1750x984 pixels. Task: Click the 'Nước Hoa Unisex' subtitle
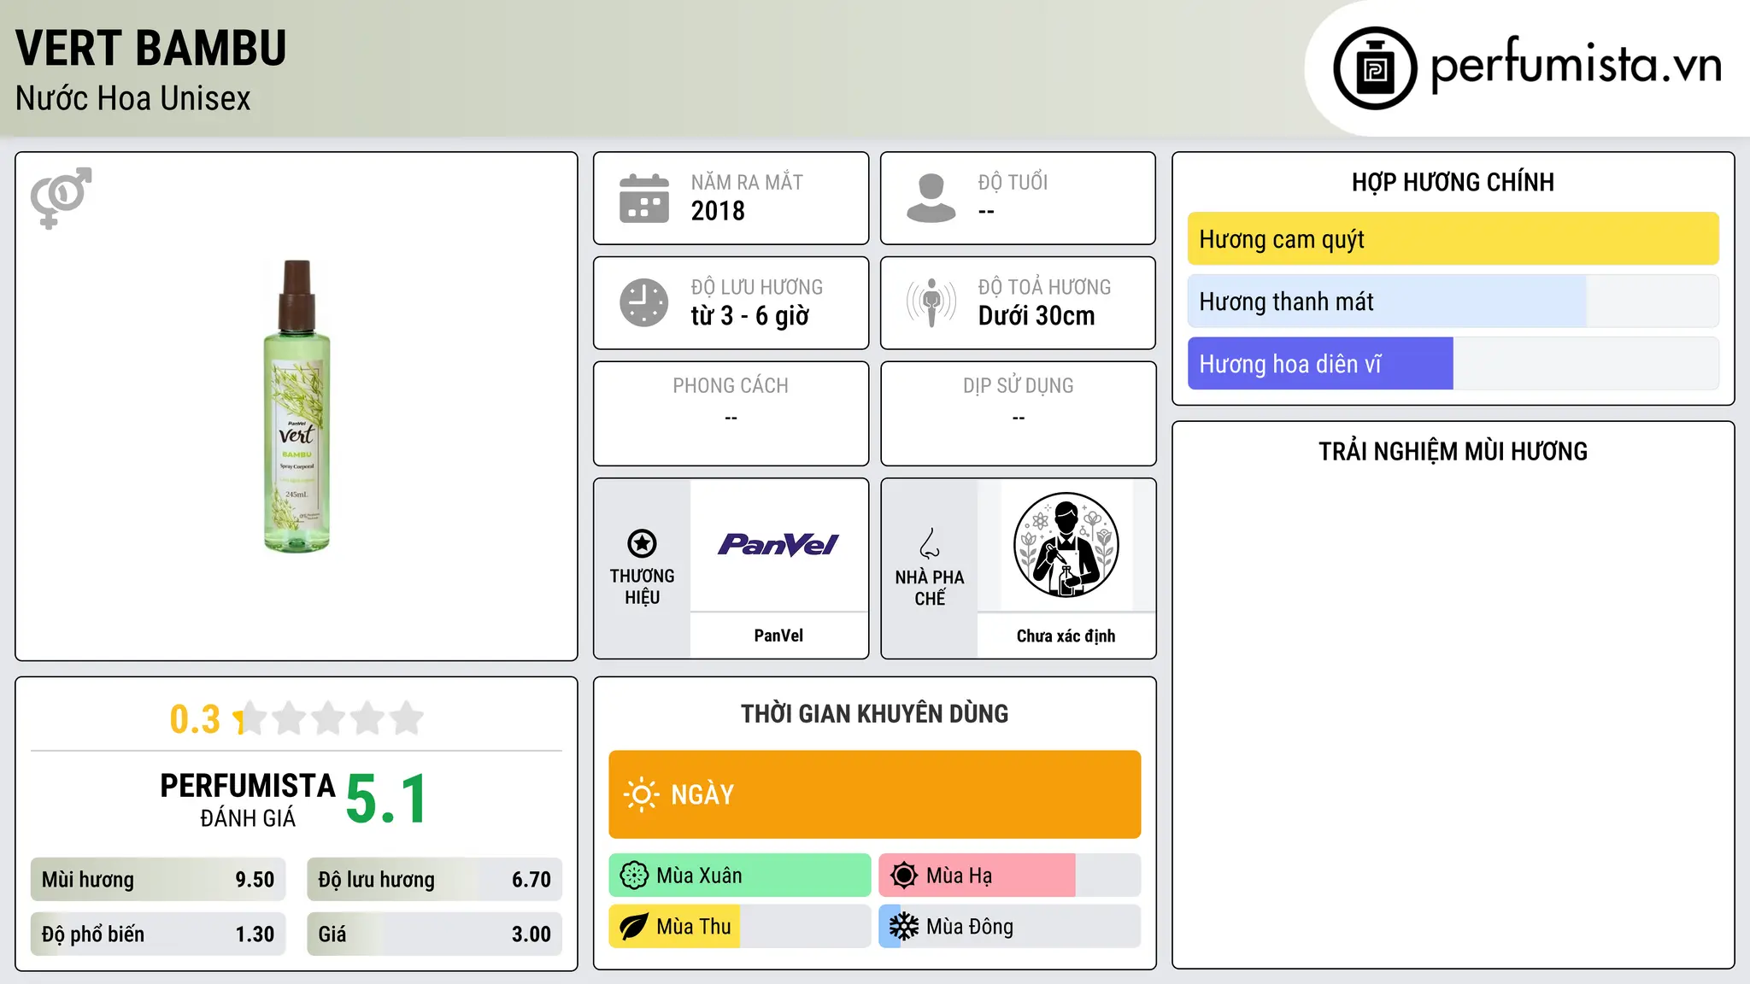pyautogui.click(x=132, y=98)
